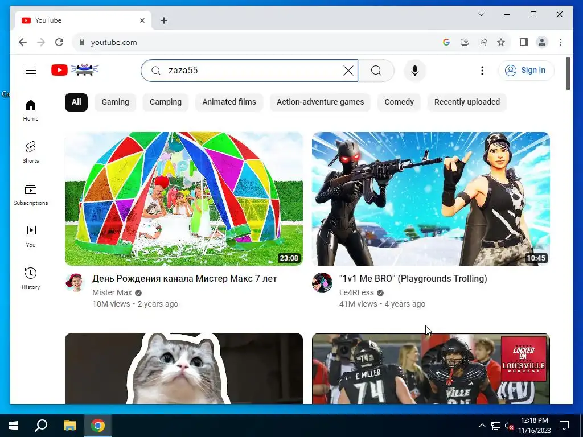This screenshot has height=437, width=583.
Task: Open Chrome three-dot menu
Action: coord(560,42)
